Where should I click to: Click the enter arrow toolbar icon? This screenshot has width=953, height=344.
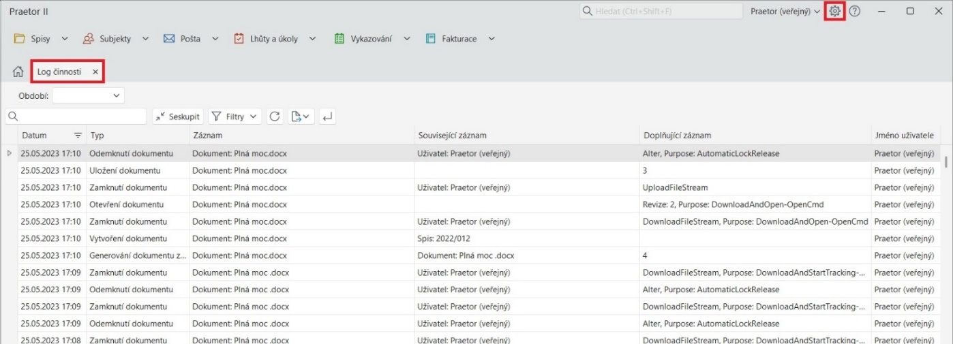[x=328, y=116]
